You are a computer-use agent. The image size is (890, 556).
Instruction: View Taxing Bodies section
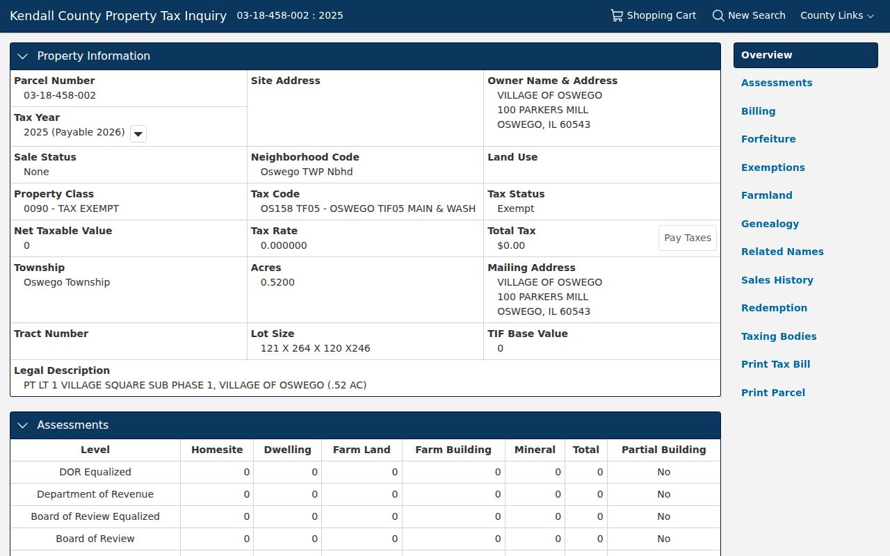click(x=779, y=336)
